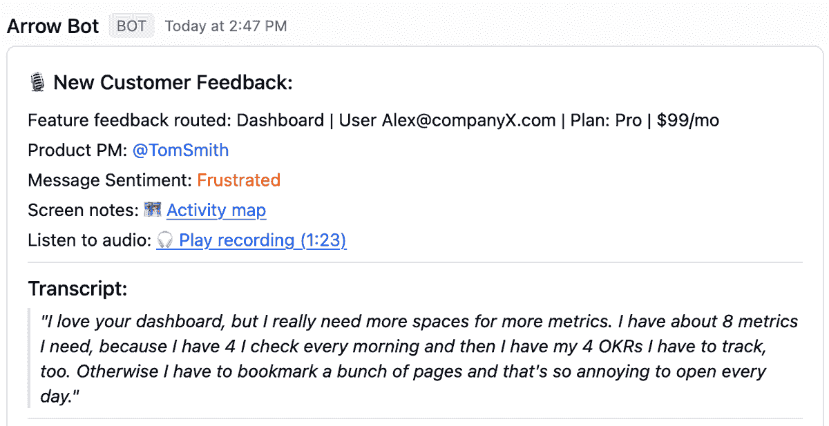Click the Feature feedback routed line

coord(374,120)
